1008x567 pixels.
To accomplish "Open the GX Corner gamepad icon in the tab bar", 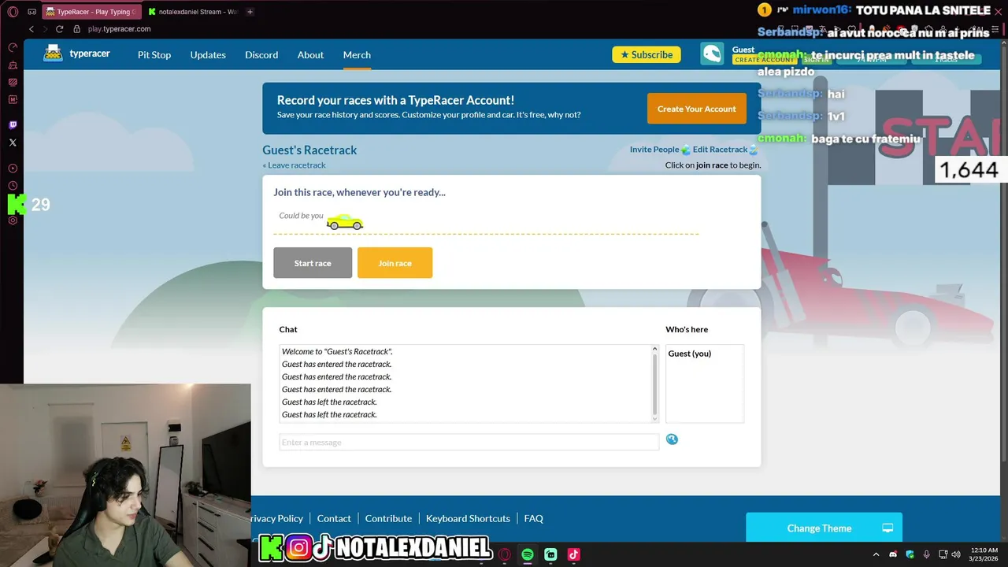I will (31, 12).
